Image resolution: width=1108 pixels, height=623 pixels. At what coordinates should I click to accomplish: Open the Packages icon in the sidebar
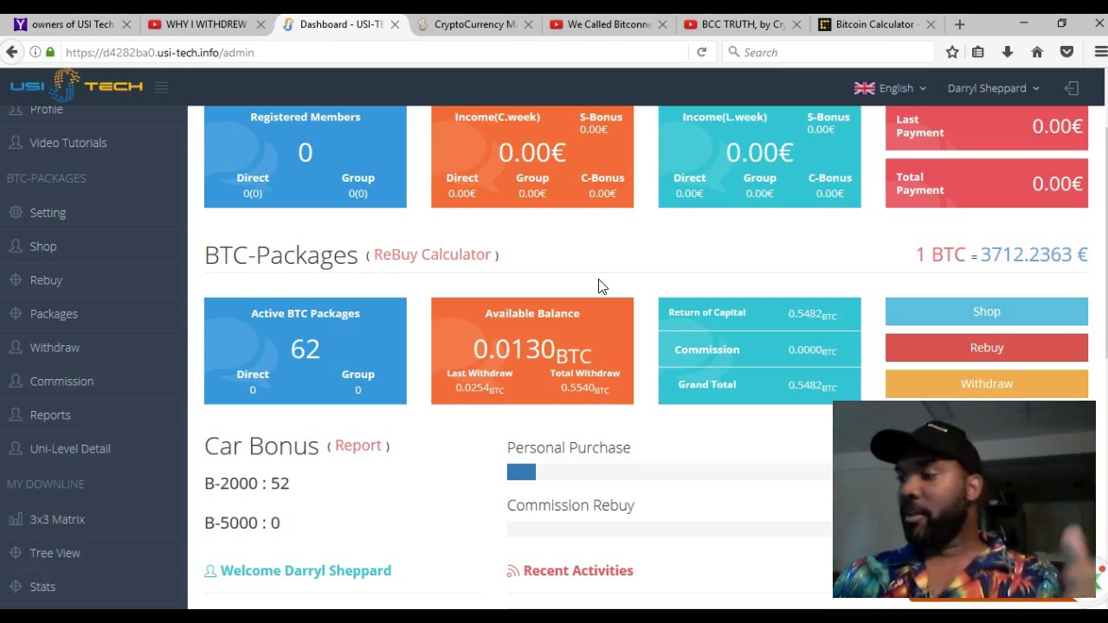tap(16, 314)
